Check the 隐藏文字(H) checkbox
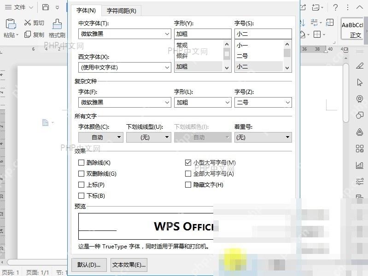Viewport: 368px width, 276px height. (188, 184)
